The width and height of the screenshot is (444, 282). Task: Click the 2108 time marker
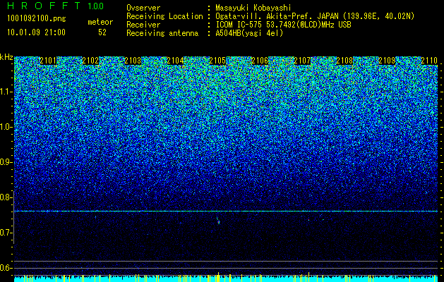(344, 61)
